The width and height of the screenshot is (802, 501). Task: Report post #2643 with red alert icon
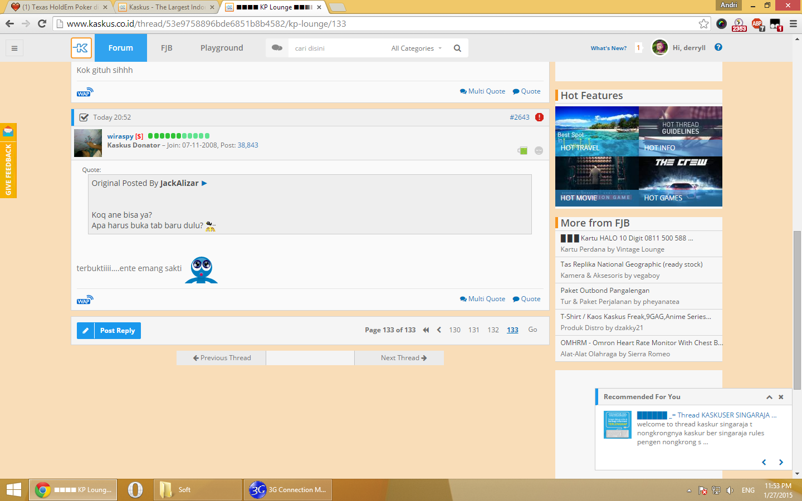pyautogui.click(x=539, y=117)
